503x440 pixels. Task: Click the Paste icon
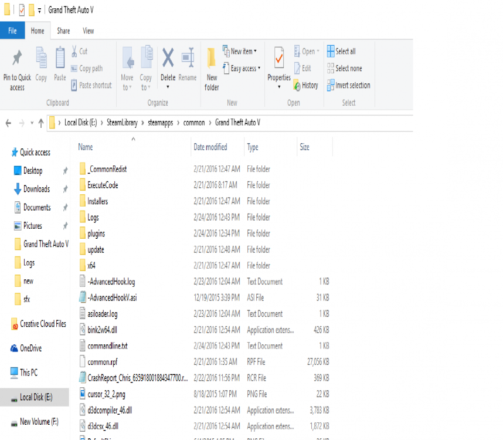pos(60,65)
